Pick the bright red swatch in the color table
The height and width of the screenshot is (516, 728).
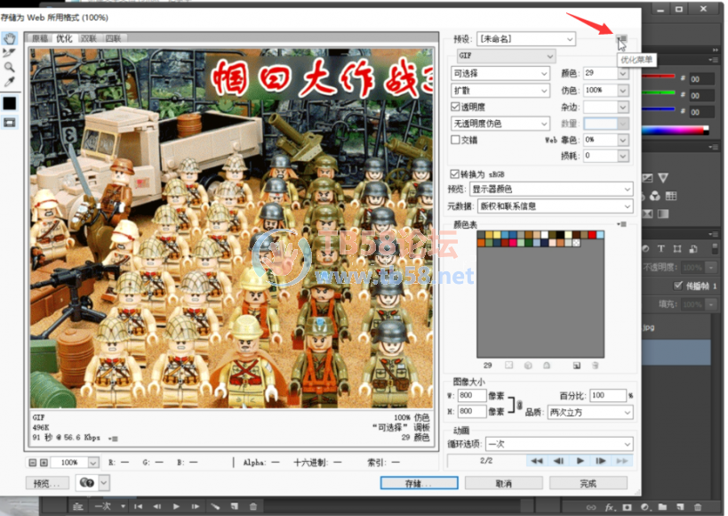(x=592, y=235)
